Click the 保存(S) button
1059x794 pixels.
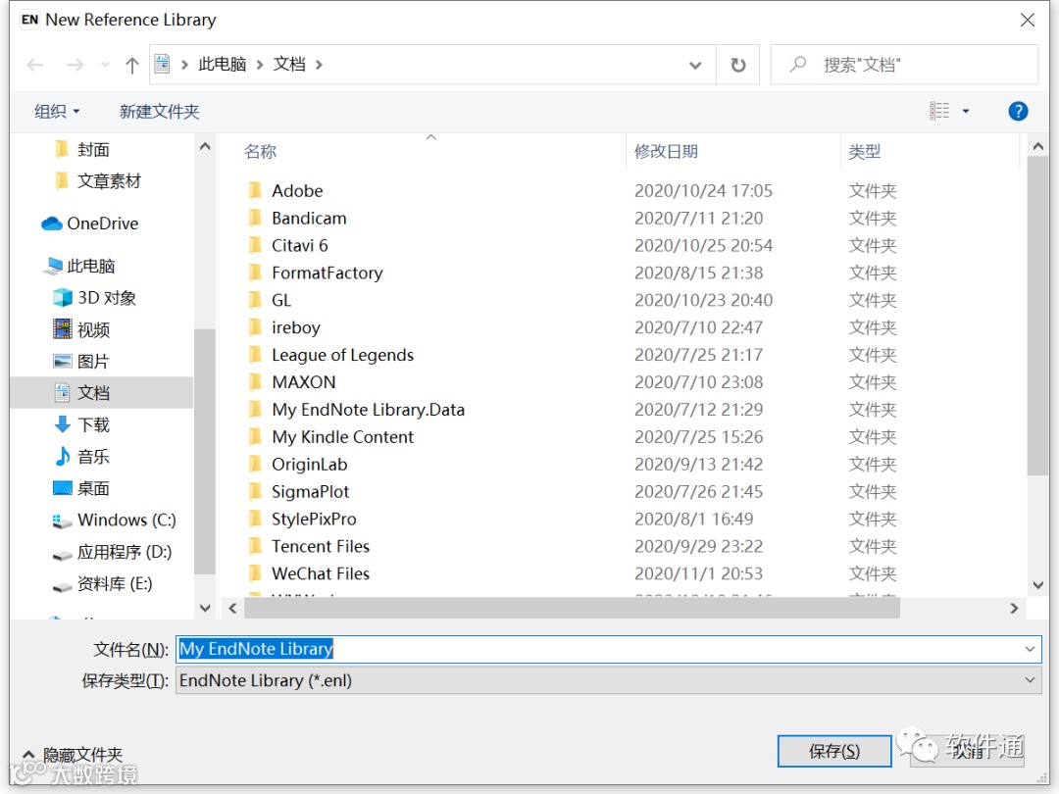click(834, 752)
